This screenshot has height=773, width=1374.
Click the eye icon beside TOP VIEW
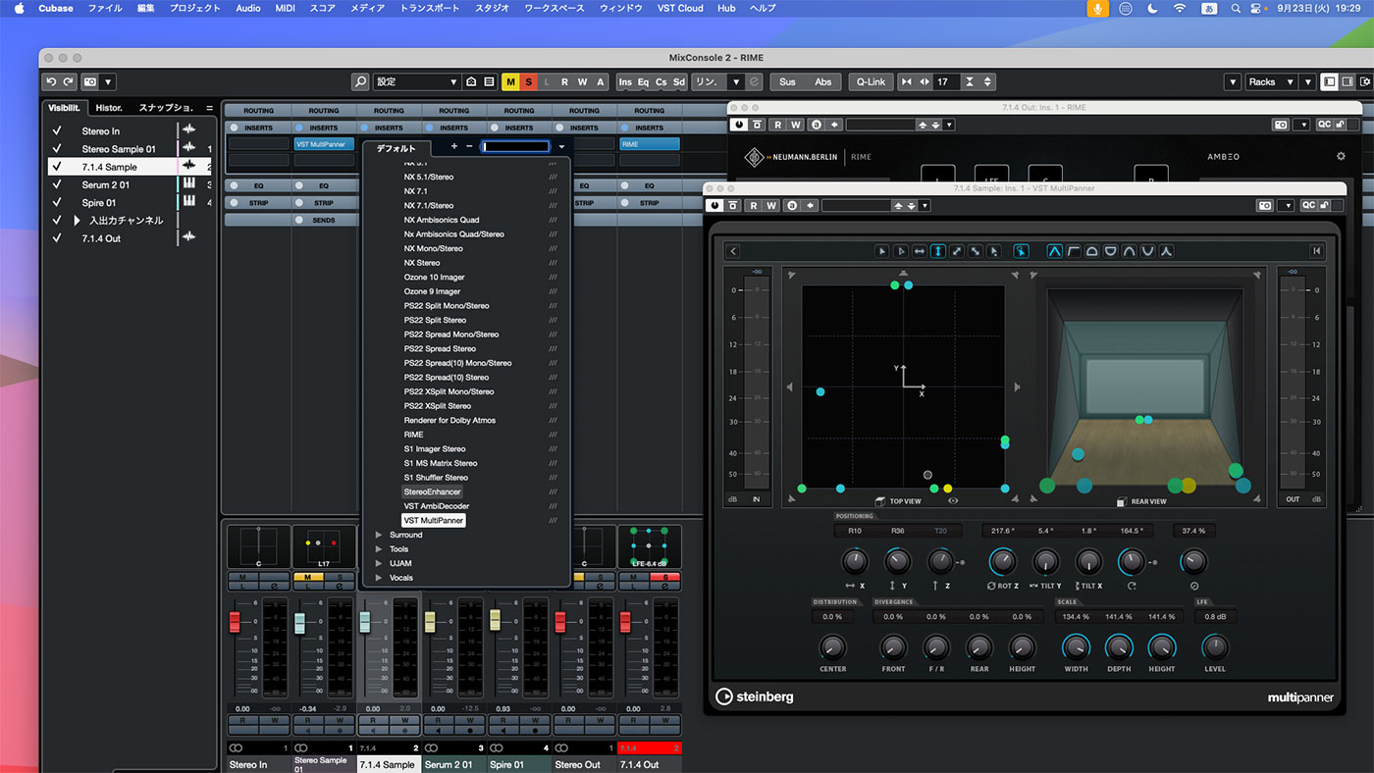point(953,500)
